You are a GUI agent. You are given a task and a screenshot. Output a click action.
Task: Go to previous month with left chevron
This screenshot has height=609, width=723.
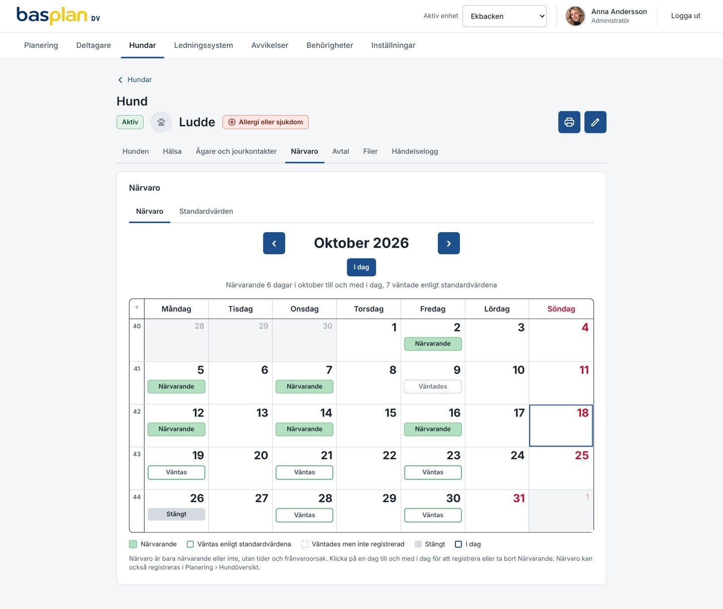[274, 243]
